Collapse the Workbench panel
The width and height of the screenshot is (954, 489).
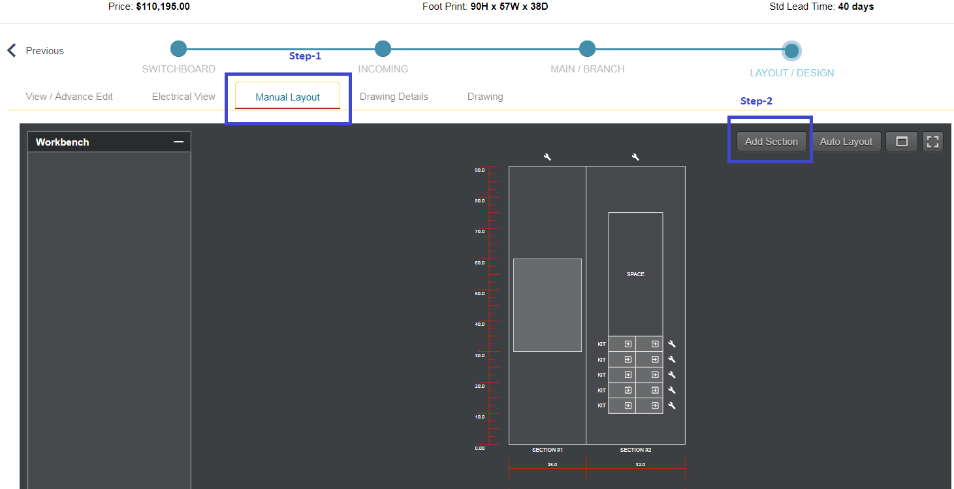pos(180,141)
